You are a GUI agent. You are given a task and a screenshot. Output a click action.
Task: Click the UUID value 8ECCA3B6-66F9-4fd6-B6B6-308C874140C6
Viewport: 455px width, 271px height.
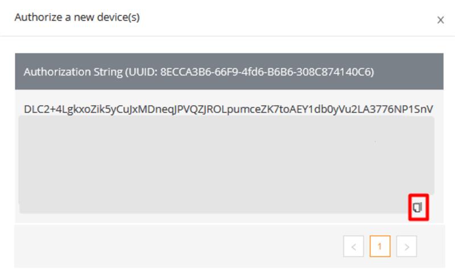click(x=267, y=72)
